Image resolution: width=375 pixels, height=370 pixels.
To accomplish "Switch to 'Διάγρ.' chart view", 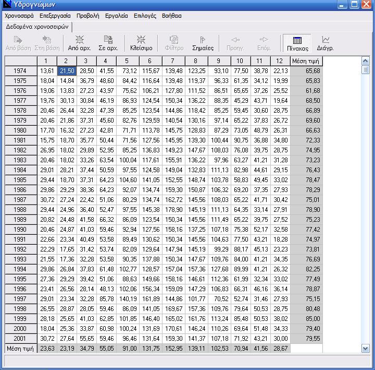I will [x=325, y=43].
